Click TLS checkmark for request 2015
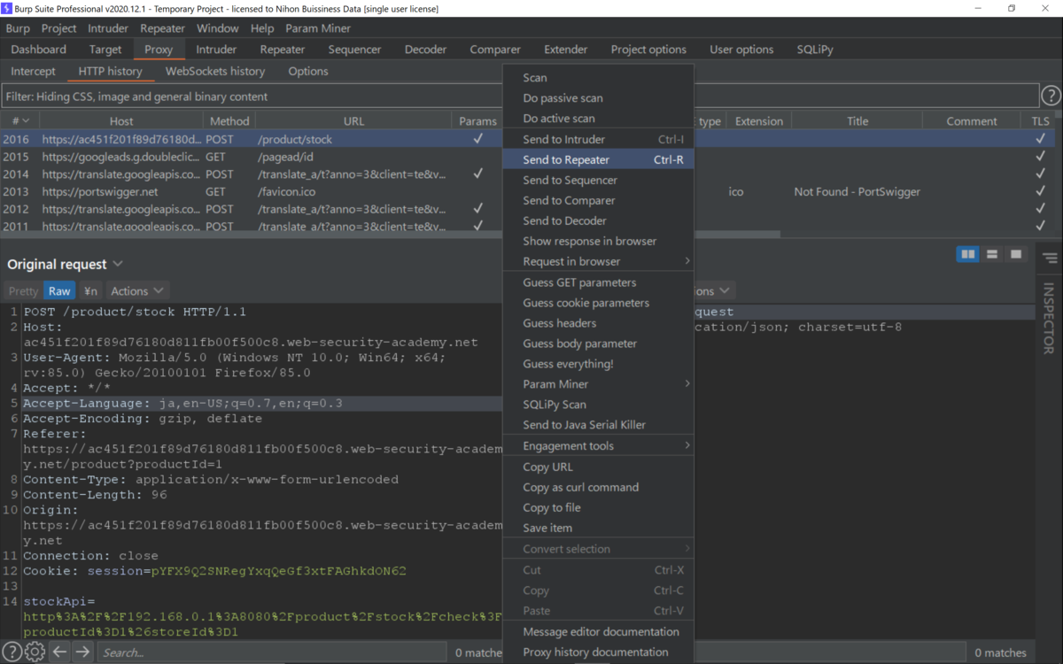Screen dimensions: 1063x664 (1041, 157)
